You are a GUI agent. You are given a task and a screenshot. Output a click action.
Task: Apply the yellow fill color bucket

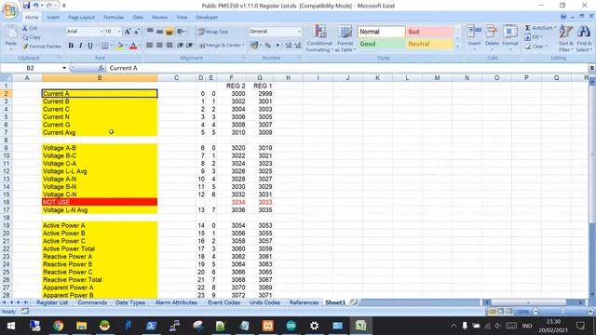[x=120, y=46]
